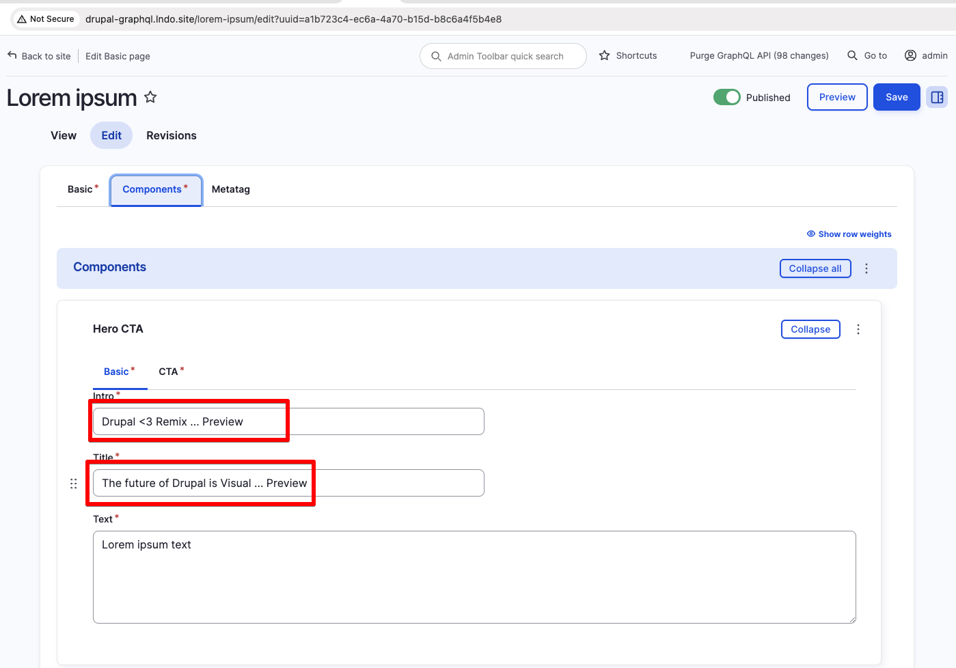Screen dimensions: 956x668
Task: Switch to the Metatag tab
Action: click(230, 189)
